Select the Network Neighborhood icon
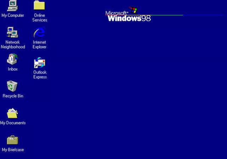The image size is (227, 159). click(x=12, y=32)
